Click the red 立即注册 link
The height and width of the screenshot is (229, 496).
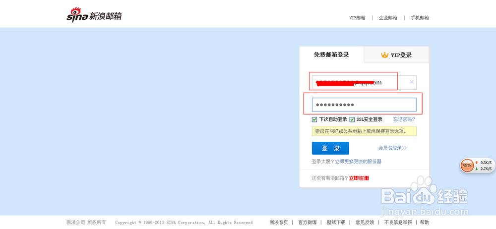359,178
